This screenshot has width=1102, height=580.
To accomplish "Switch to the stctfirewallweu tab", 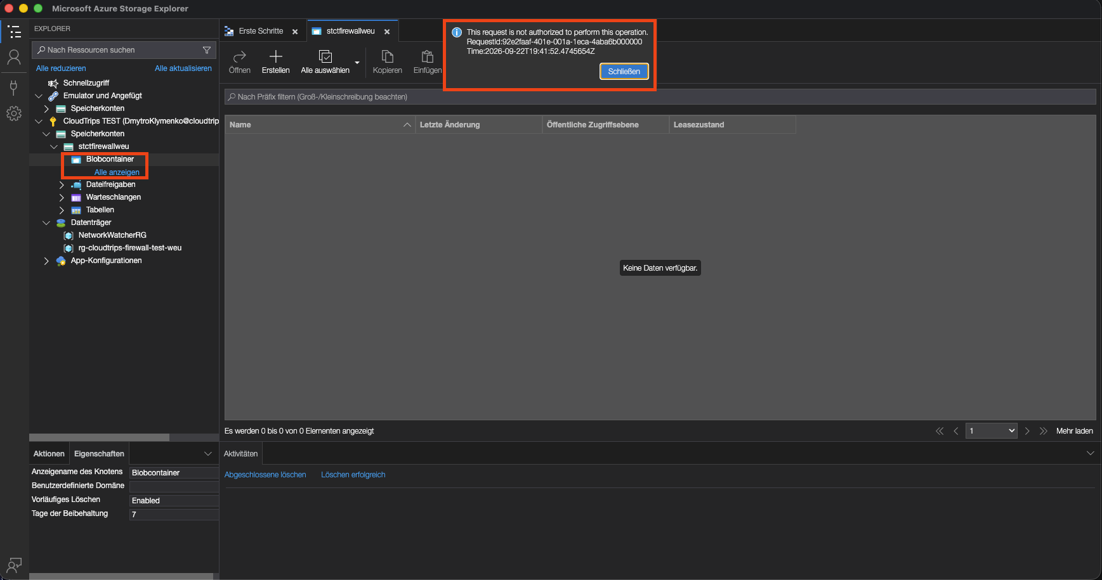I will coord(350,31).
